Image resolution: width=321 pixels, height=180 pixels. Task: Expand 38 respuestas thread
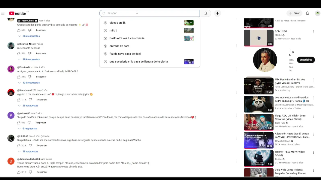click(28, 151)
